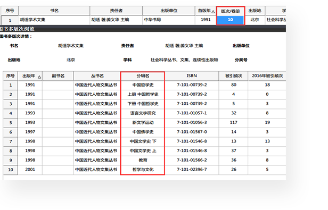
Task: Select the cell 中国佛学史
Action: 143,132
